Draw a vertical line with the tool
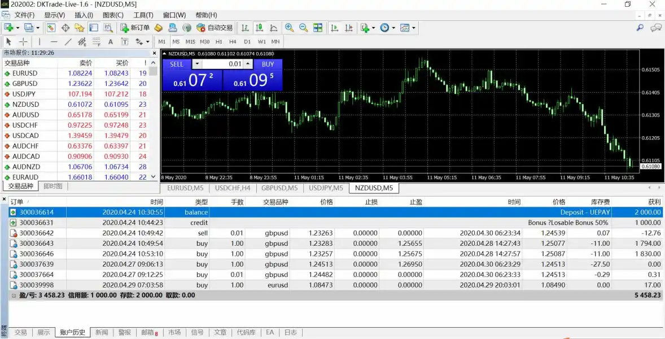Screen dimensions: 665x339 click(x=39, y=42)
